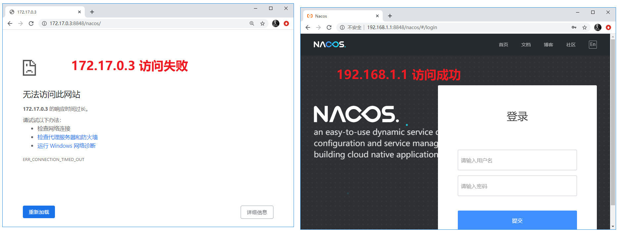Select the Nacos browser tab

(343, 16)
